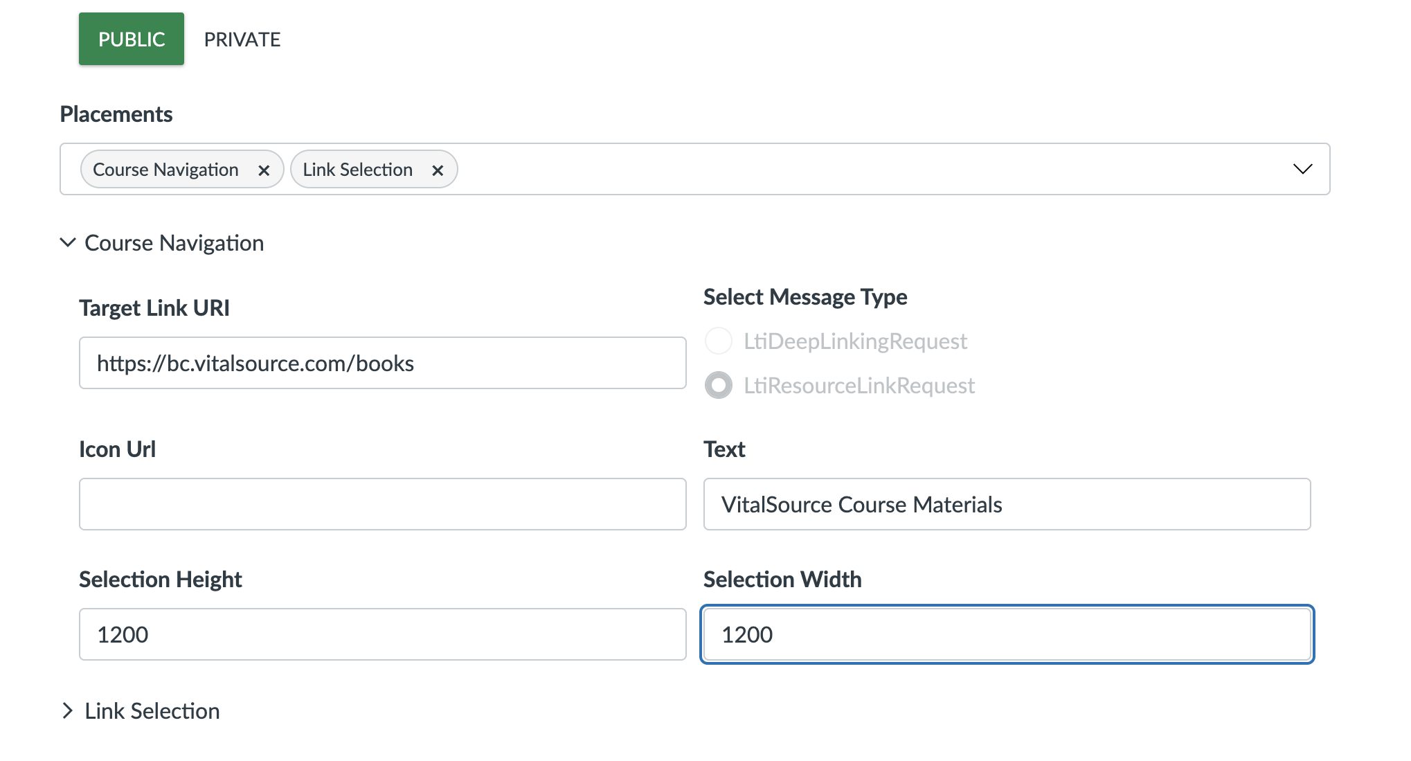Click the Text field showing VitalSource Course Materials

point(1007,504)
